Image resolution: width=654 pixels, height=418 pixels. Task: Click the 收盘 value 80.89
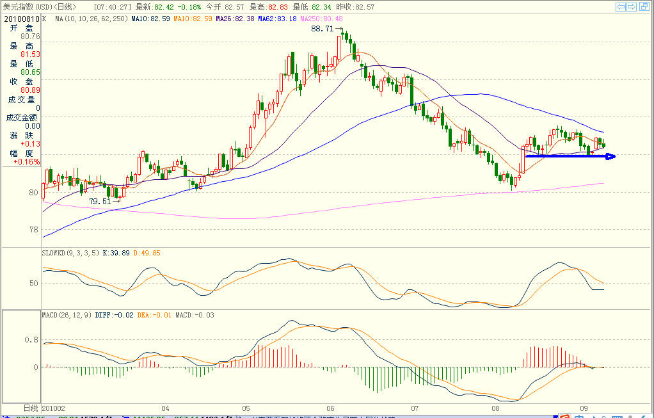coord(31,90)
